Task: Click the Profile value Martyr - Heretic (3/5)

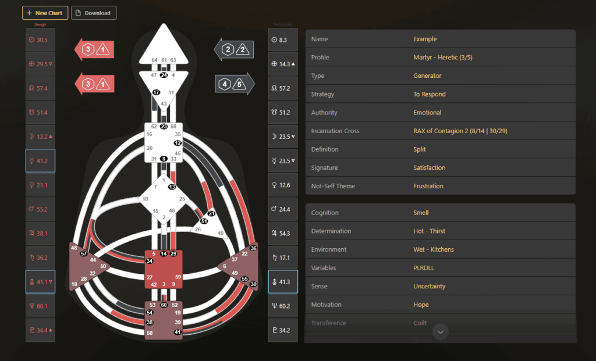Action: (443, 58)
